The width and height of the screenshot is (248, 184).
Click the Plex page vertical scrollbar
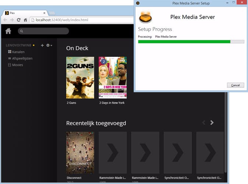point(226,132)
